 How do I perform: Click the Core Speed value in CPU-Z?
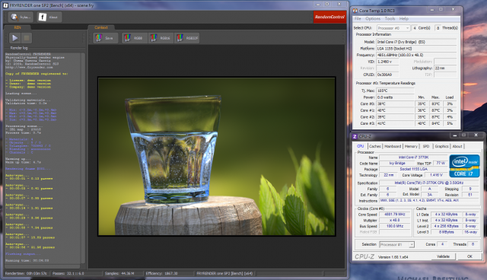[395, 215]
